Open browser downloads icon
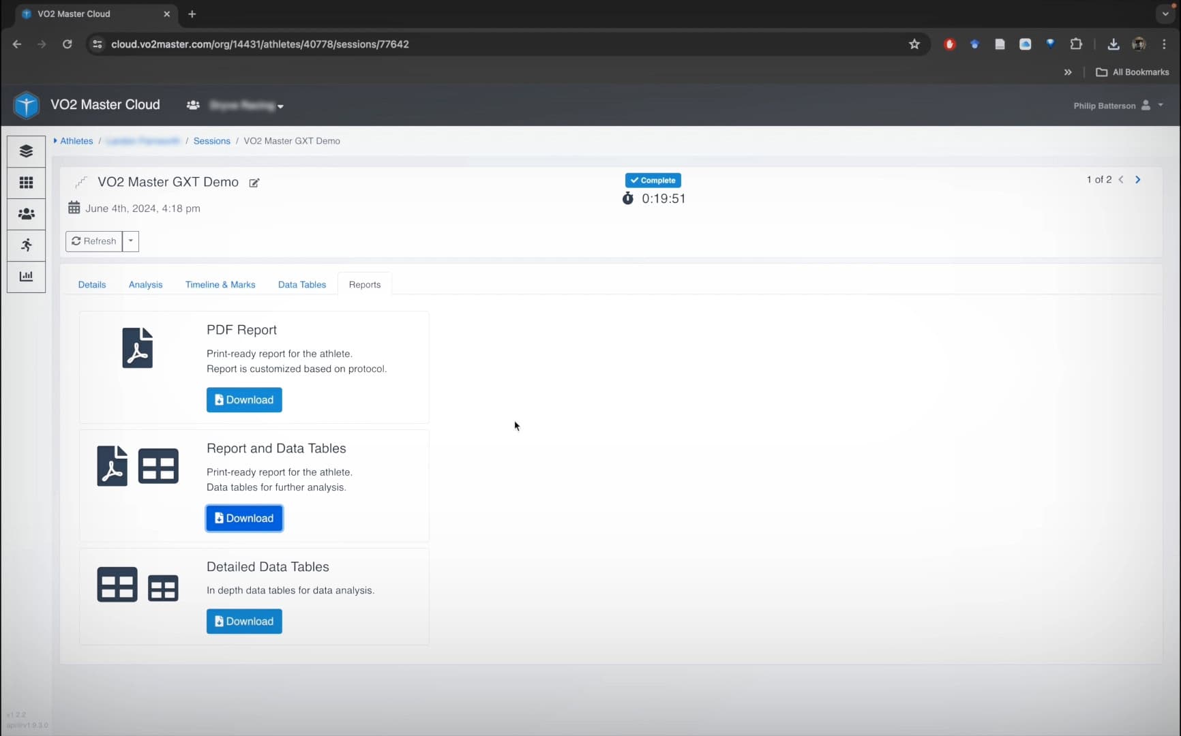Viewport: 1181px width, 736px height. [1113, 44]
